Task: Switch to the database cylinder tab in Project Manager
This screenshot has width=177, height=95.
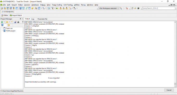Action: click(9, 25)
